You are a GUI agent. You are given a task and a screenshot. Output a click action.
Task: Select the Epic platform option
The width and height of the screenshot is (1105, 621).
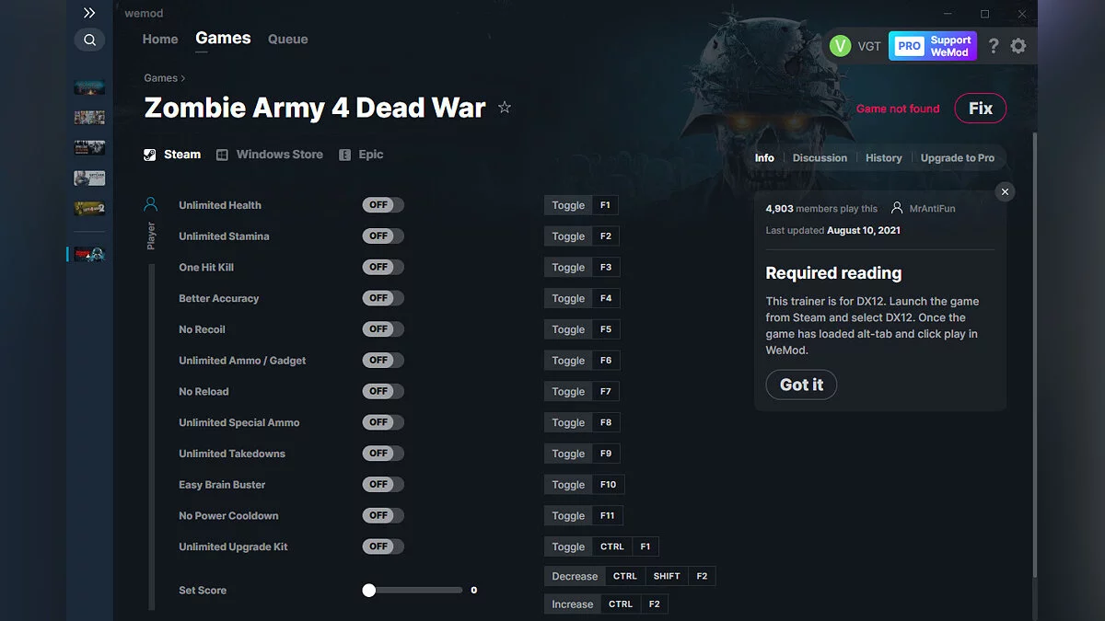(361, 154)
